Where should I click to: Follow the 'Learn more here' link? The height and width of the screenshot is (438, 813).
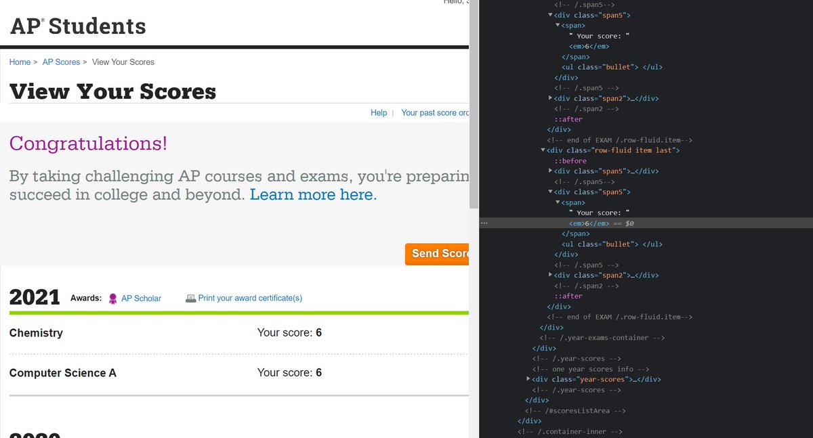click(313, 195)
